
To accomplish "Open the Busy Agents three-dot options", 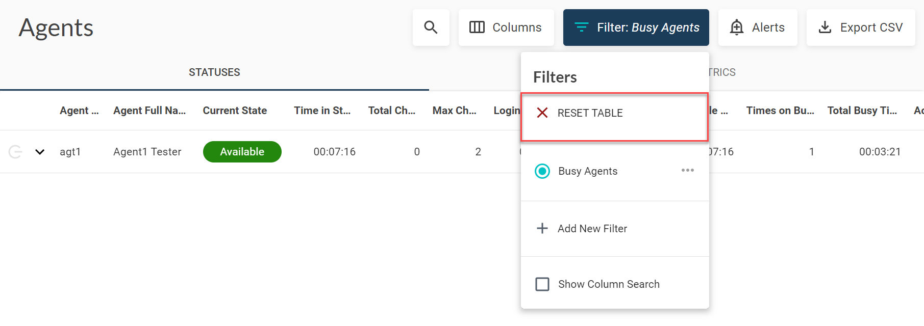I will pos(687,170).
